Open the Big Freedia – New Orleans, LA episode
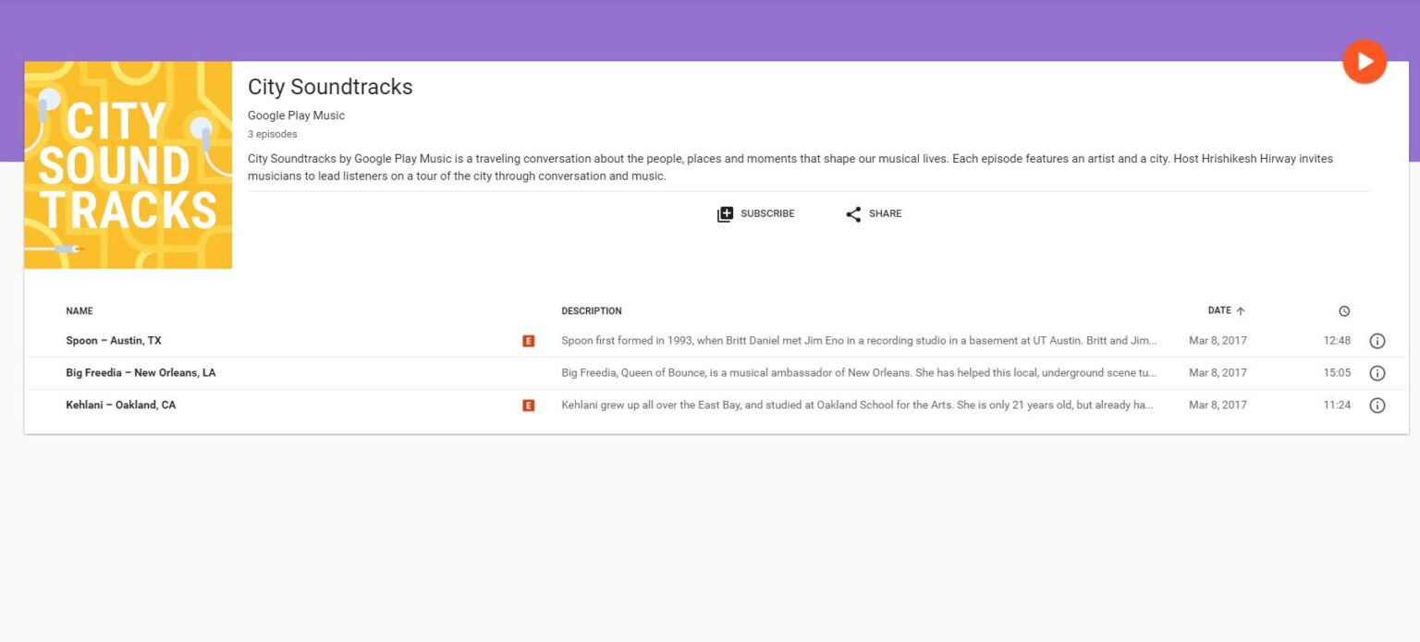The height and width of the screenshot is (642, 1420). [140, 372]
